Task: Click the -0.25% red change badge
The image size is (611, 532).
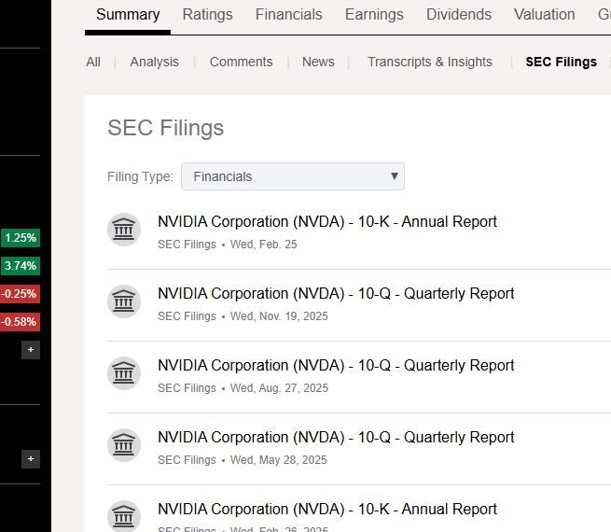Action: [20, 294]
